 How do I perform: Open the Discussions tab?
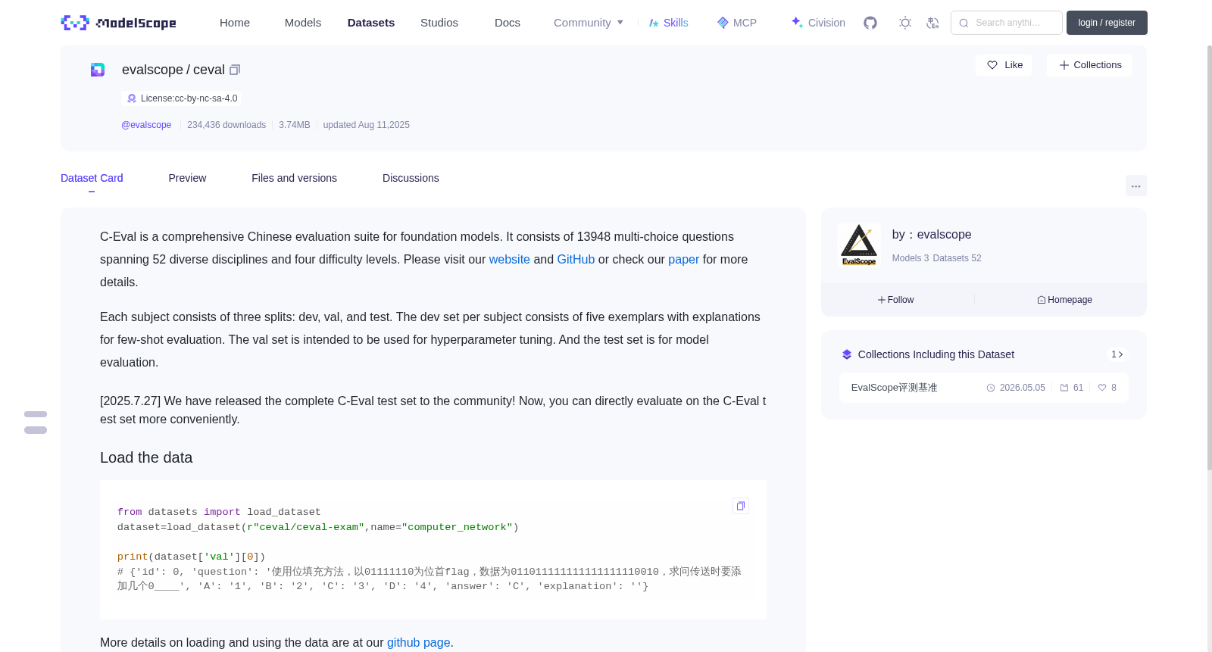pyautogui.click(x=411, y=178)
